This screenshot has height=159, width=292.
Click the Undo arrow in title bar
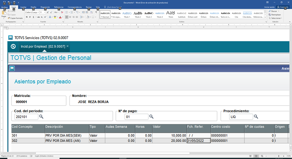(x=9, y=2)
